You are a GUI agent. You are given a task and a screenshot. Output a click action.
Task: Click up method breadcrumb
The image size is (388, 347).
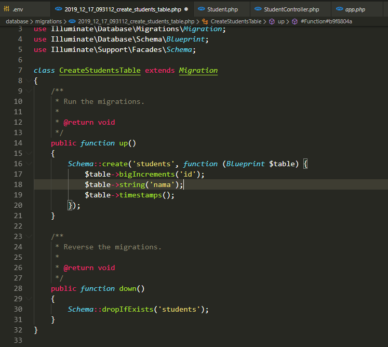pos(281,21)
